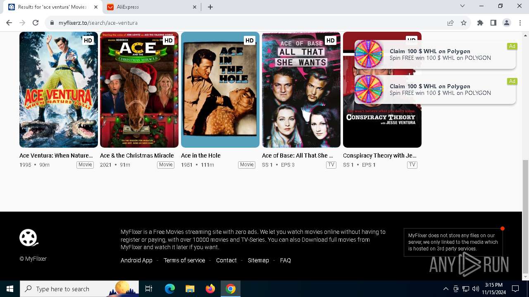Open second 'Claim 100 $ WHL on Polygon' ad
The width and height of the screenshot is (529, 297).
coord(435,90)
